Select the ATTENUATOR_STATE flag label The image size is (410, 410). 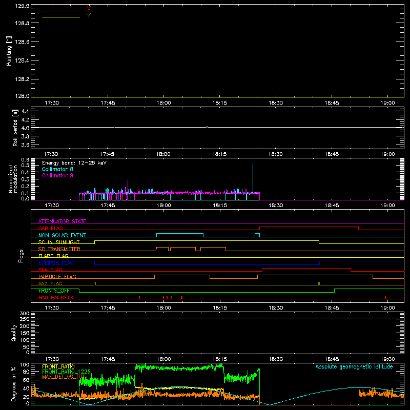[62, 221]
